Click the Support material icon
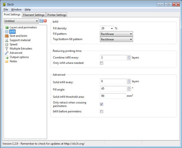 7,40
